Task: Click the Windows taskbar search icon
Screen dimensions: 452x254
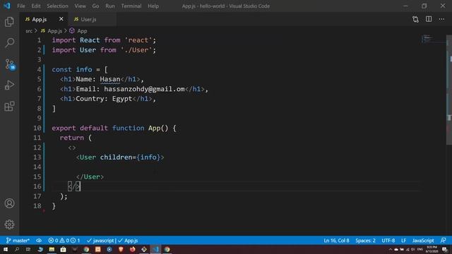Action: (x=17, y=249)
